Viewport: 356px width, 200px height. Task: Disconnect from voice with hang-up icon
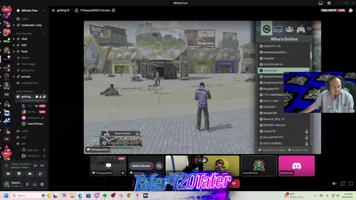(x=42, y=166)
